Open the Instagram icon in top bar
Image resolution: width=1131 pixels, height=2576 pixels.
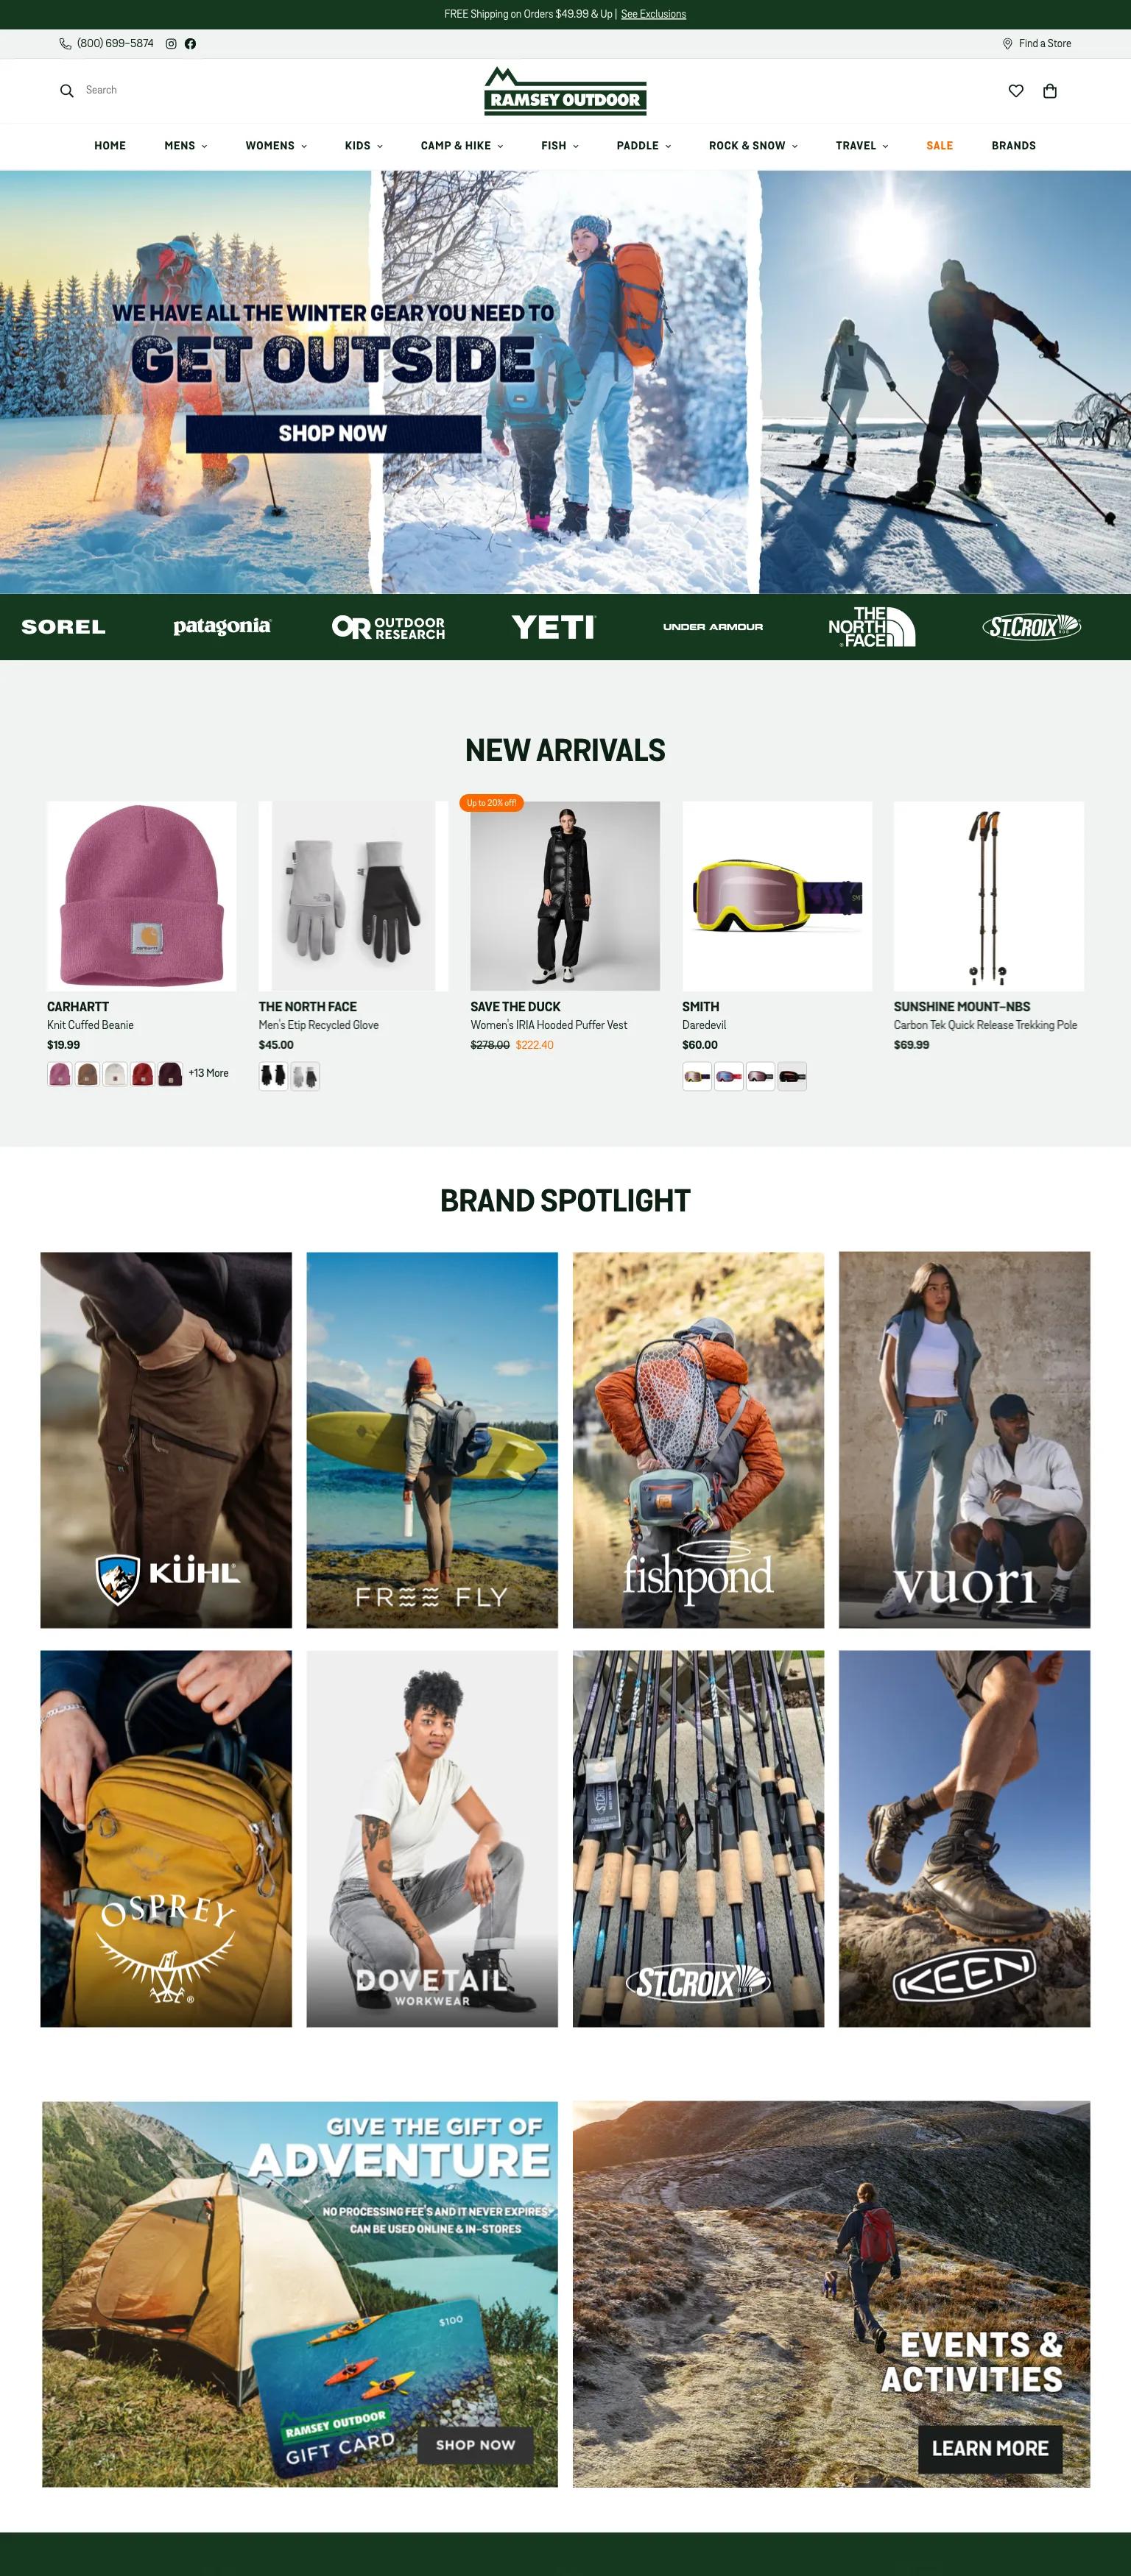[x=171, y=44]
